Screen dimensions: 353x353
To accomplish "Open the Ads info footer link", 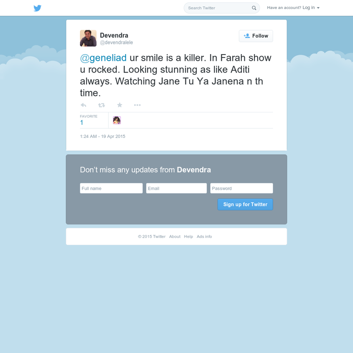I will click(204, 237).
